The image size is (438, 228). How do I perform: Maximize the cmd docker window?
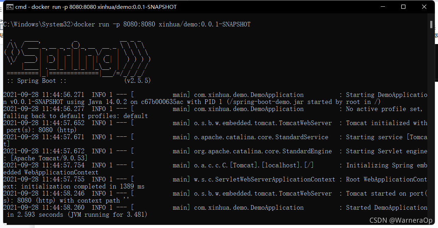pos(403,7)
